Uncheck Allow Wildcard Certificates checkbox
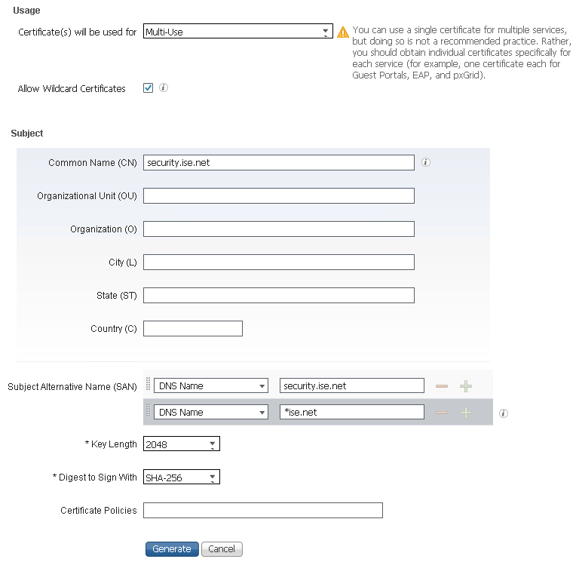This screenshot has width=576, height=562. coord(148,88)
